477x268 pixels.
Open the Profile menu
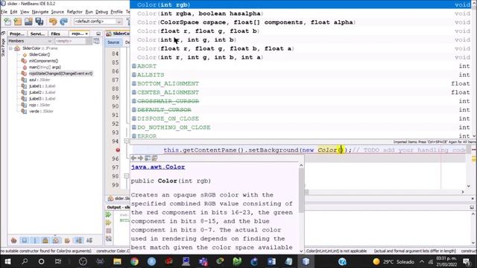click(x=116, y=12)
